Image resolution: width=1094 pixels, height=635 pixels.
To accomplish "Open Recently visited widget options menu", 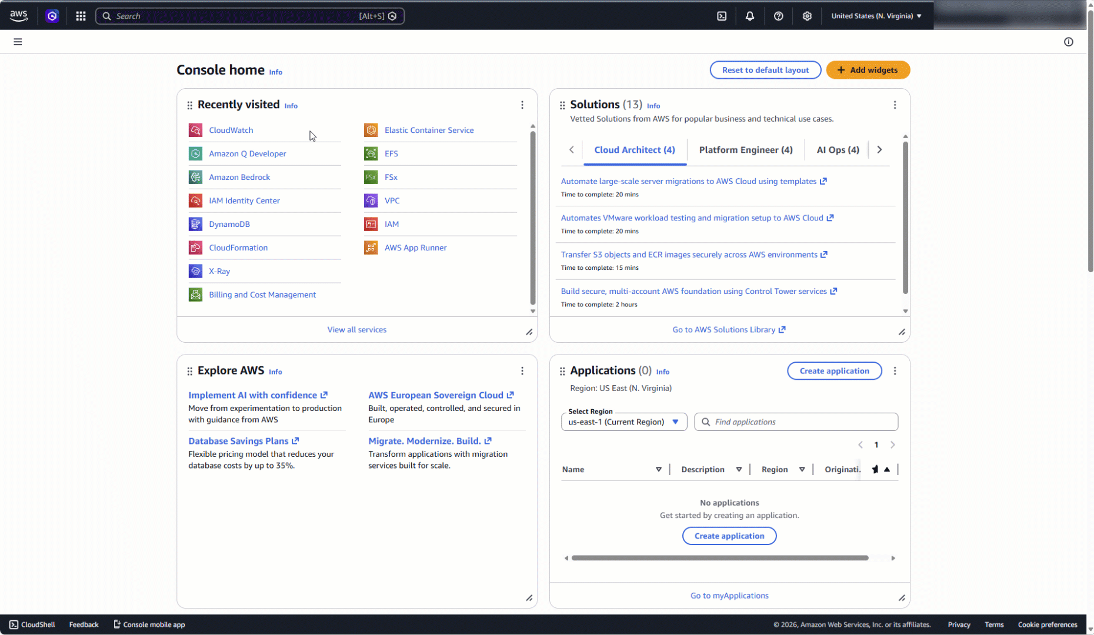I will click(522, 105).
